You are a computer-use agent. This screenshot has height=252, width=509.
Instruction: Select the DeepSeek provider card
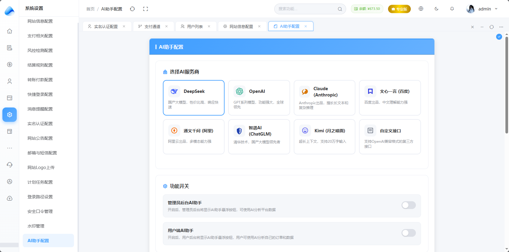click(x=194, y=98)
